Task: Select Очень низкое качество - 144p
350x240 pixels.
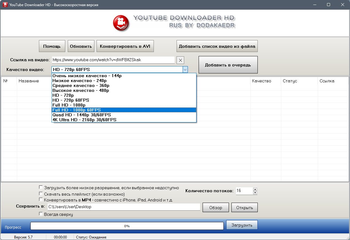Action: pyautogui.click(x=124, y=76)
